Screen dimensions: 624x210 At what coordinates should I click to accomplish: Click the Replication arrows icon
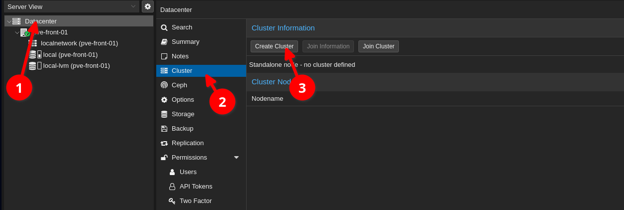coord(164,143)
